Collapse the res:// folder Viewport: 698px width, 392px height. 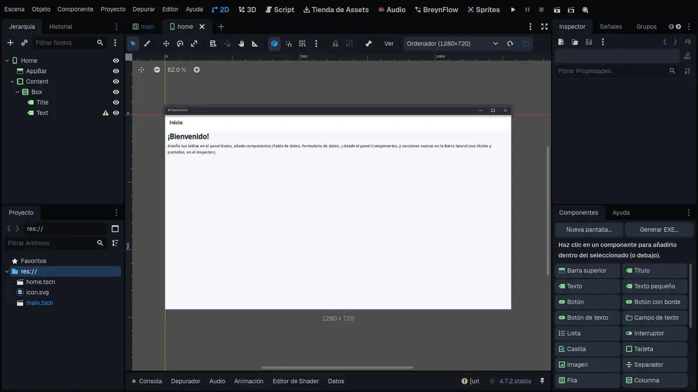[x=7, y=271]
